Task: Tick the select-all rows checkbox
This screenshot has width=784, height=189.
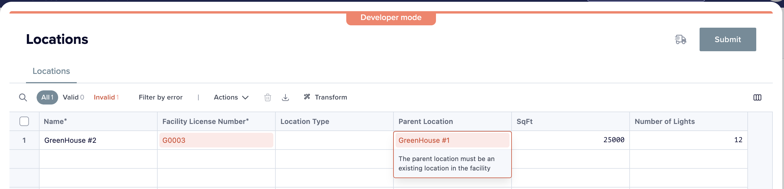Action: click(24, 121)
